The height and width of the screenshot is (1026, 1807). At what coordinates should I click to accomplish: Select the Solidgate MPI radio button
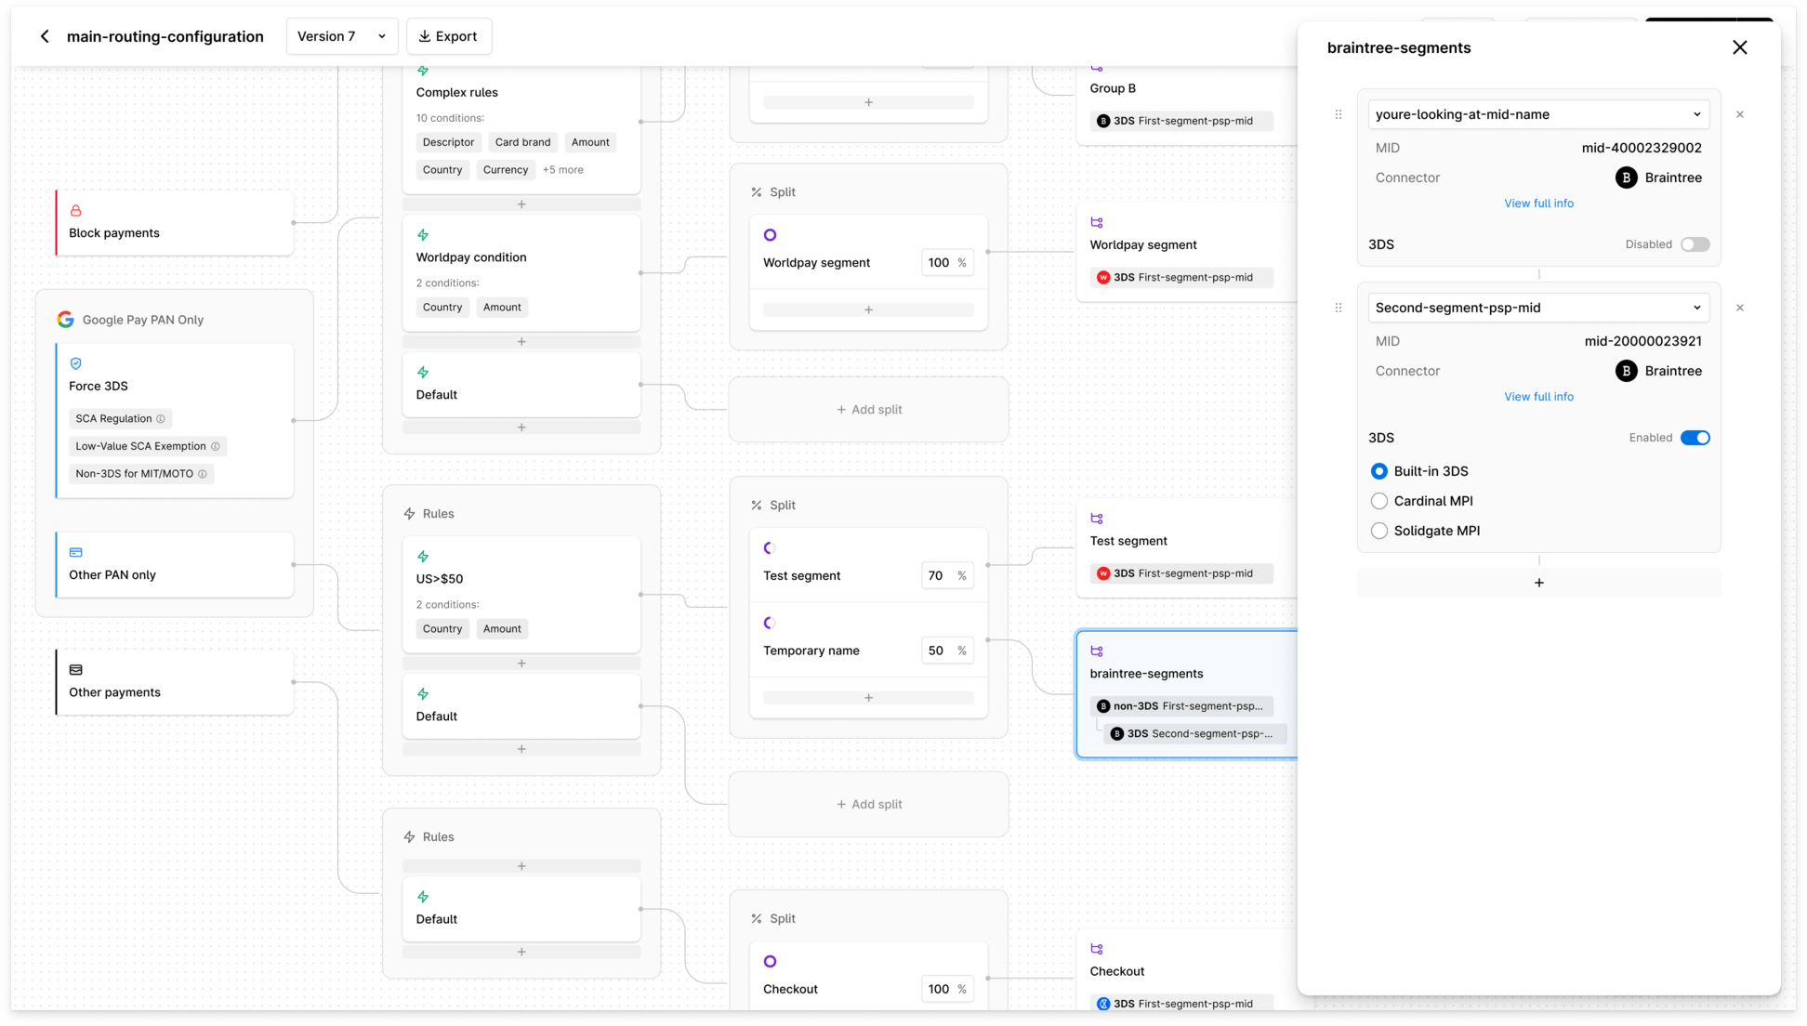click(1379, 530)
